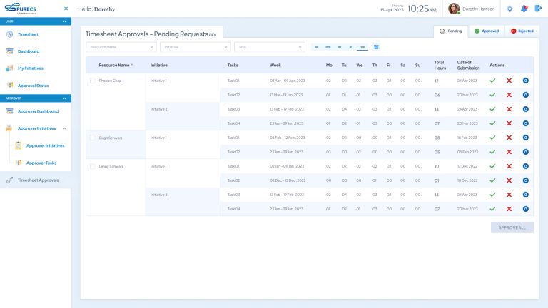Viewport: 548px width, 308px height.
Task: Open the Resource Name filter dropdown
Action: 121,47
